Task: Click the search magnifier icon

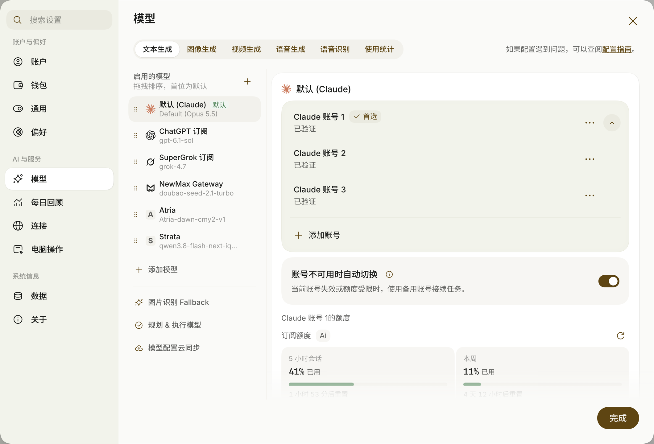Action: pos(17,20)
